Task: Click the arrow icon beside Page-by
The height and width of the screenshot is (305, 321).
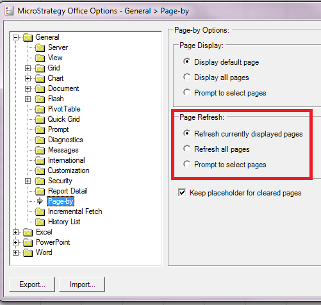Action: tap(40, 201)
